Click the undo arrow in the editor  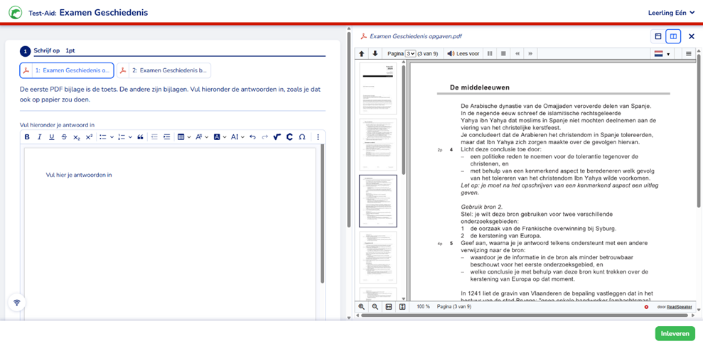point(252,137)
